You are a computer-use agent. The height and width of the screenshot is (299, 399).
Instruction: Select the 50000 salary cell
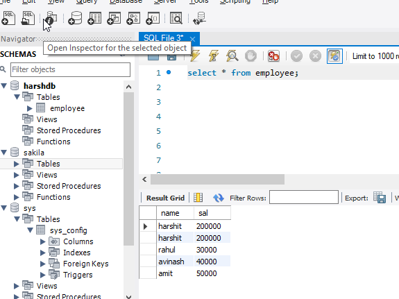coord(212,273)
